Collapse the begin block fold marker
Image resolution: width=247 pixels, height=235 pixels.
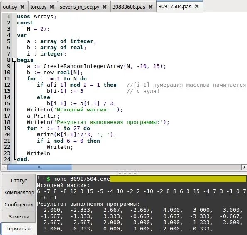pos(14,60)
